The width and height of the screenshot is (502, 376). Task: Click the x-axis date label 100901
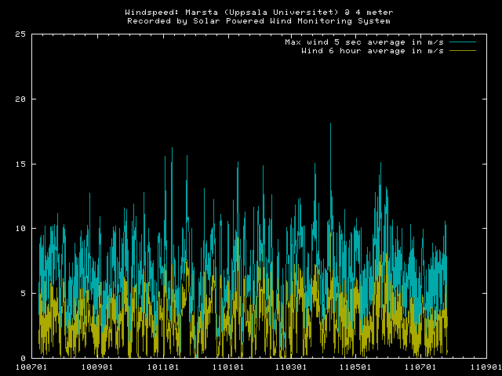pos(96,367)
